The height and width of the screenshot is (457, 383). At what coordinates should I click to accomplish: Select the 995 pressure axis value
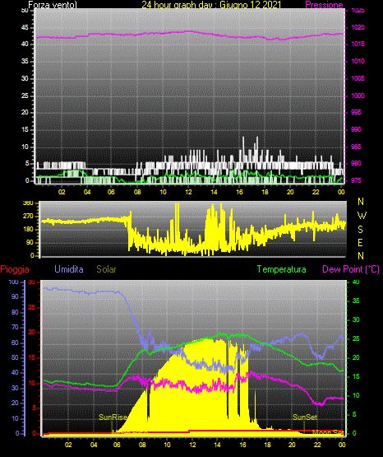(x=356, y=112)
